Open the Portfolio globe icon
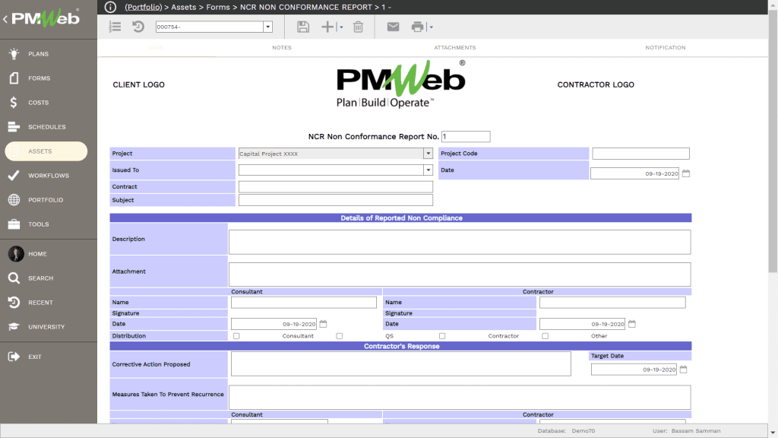 pyautogui.click(x=14, y=200)
